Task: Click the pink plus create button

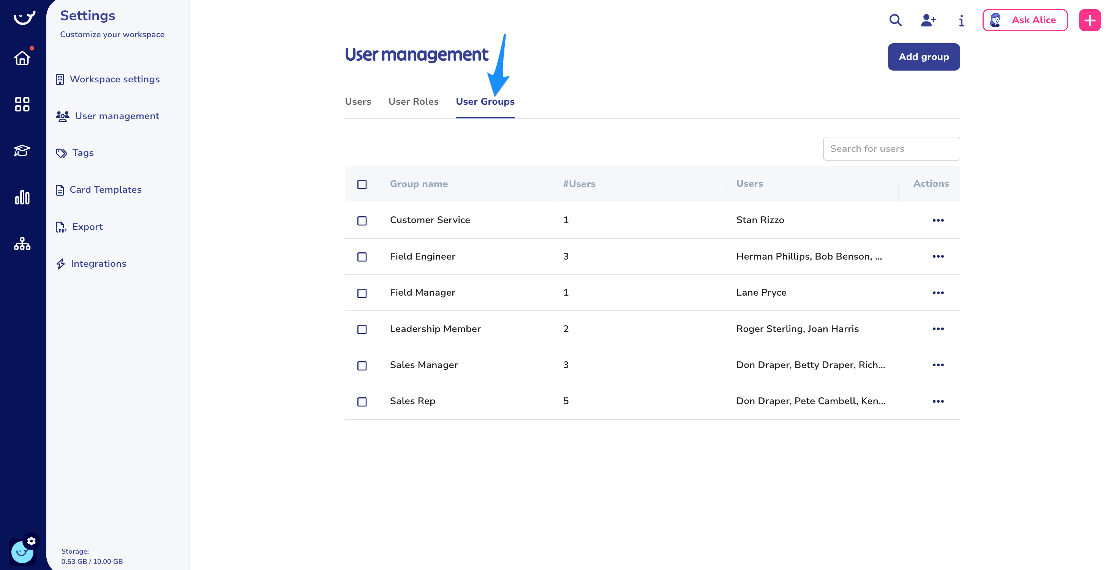Action: click(x=1089, y=20)
